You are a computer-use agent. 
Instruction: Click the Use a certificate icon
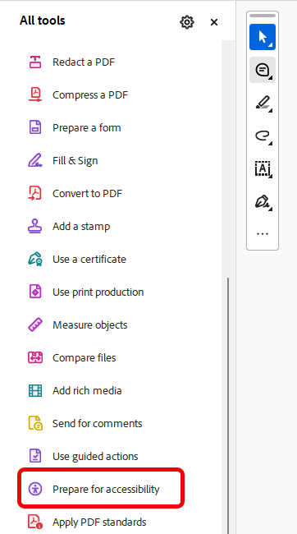[x=35, y=259]
